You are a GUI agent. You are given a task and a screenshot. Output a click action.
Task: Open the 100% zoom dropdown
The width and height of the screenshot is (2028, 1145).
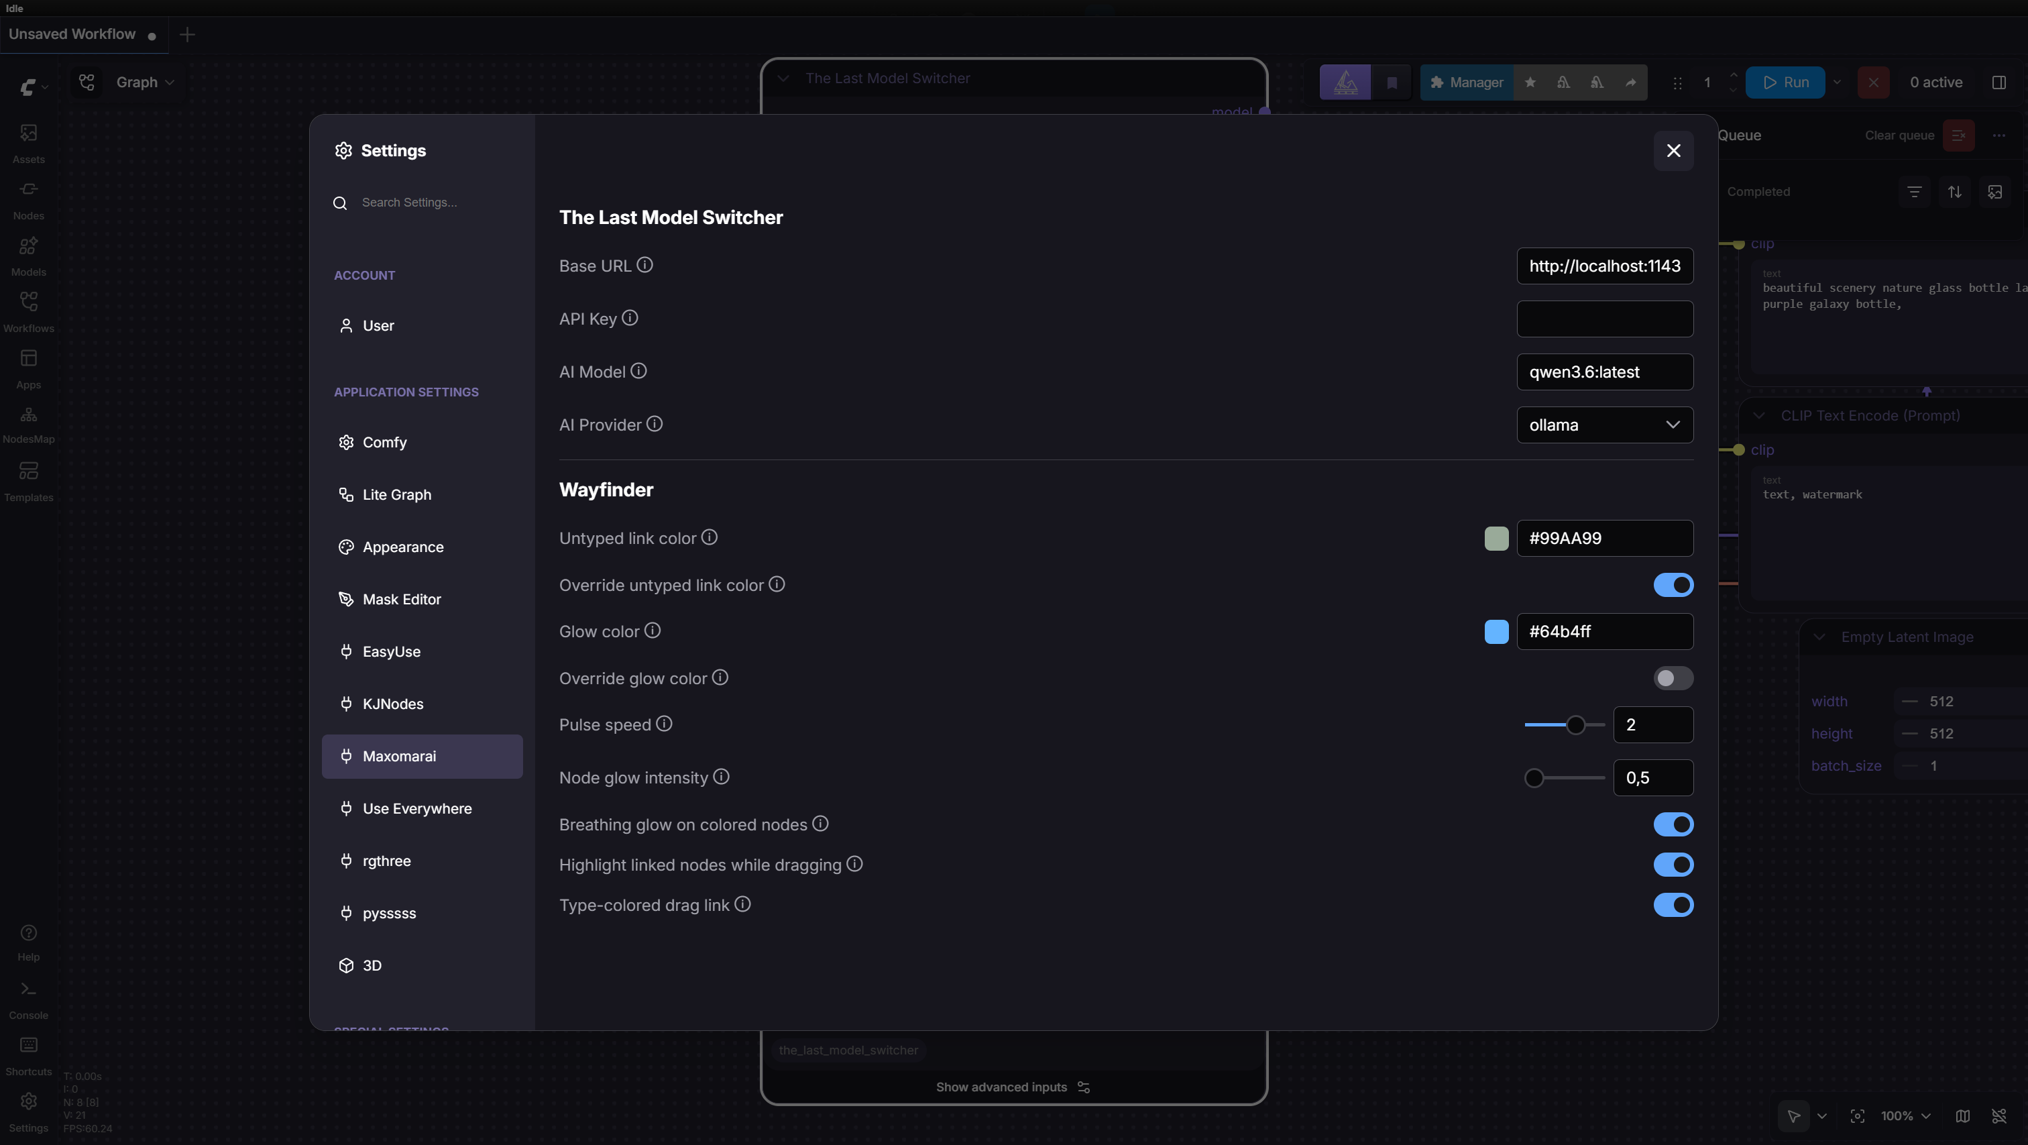pos(1905,1116)
